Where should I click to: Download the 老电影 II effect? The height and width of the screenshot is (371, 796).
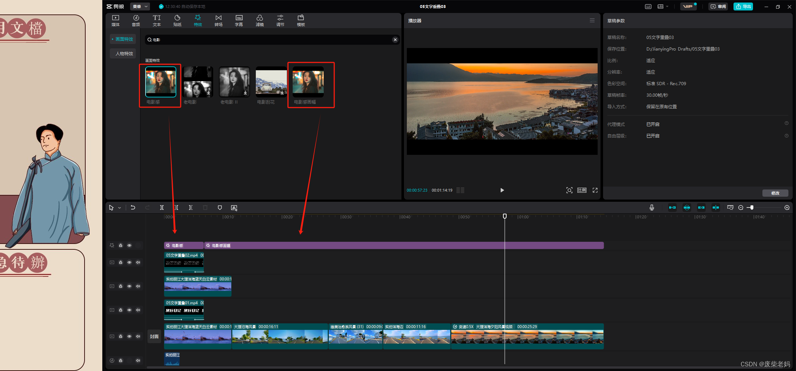(245, 93)
